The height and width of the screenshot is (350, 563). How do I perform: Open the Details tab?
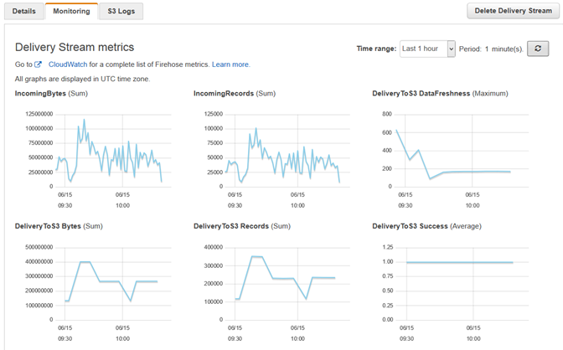click(23, 11)
